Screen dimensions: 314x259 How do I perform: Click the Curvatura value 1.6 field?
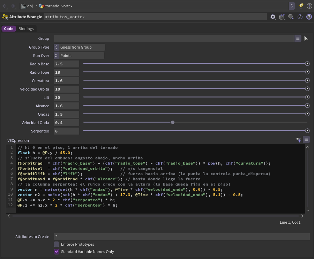pos(67,81)
